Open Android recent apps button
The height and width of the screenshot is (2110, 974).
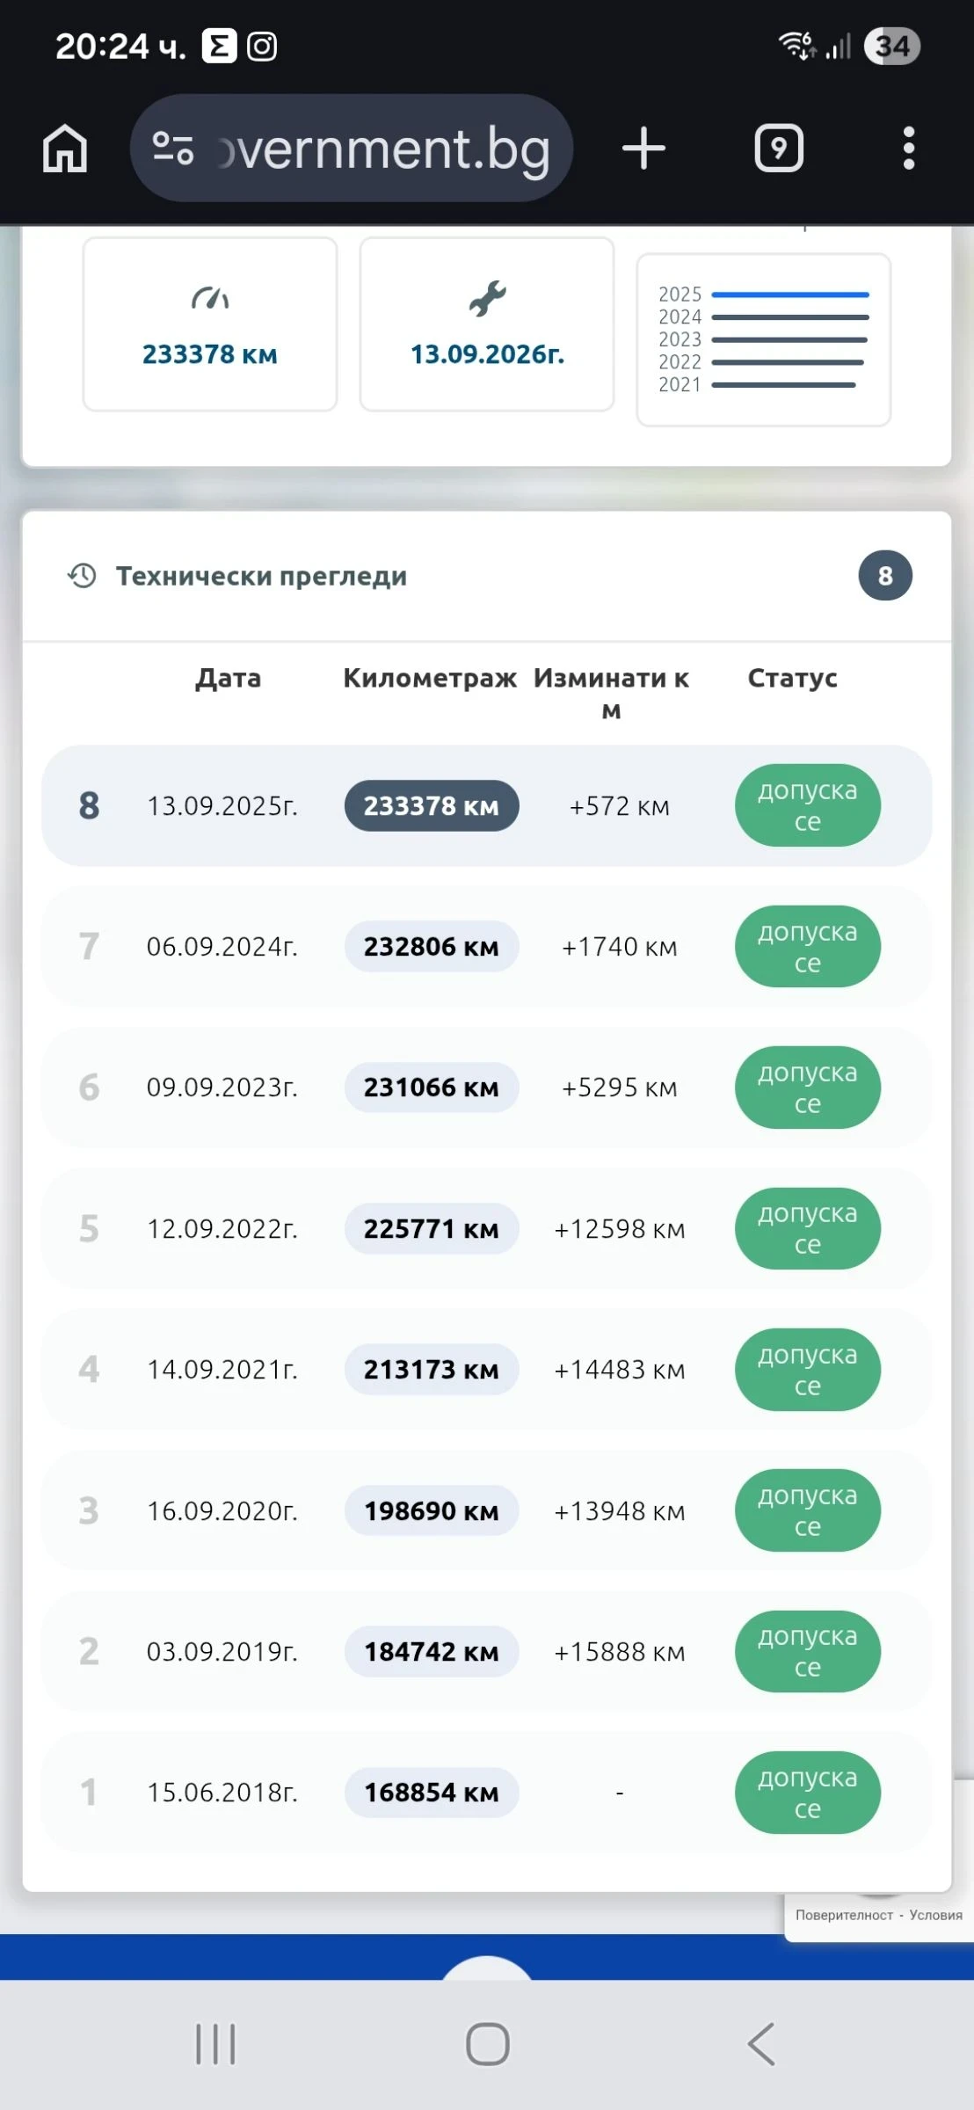click(215, 2043)
